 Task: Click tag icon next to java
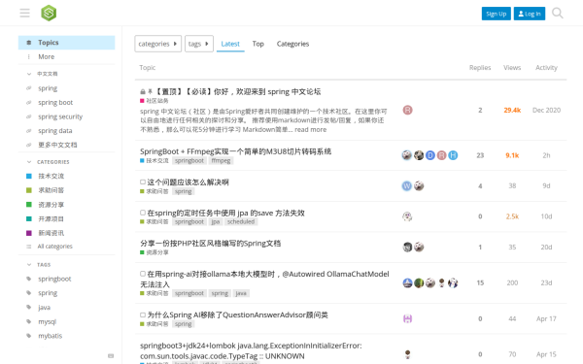(x=29, y=307)
